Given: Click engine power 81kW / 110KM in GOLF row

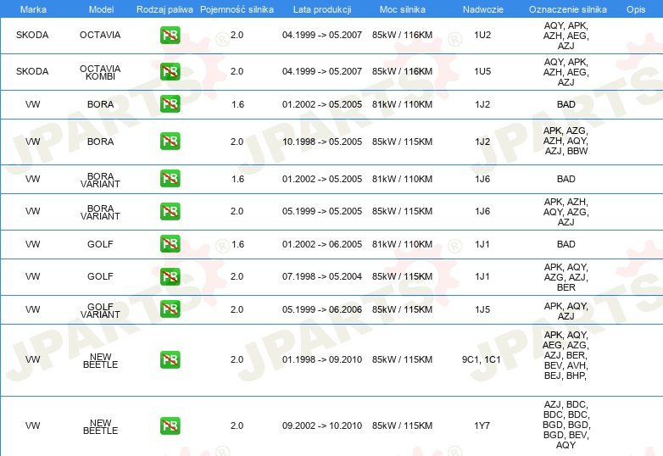Looking at the screenshot, I should tap(402, 244).
